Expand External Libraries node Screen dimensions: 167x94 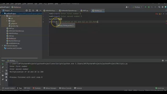(2, 46)
